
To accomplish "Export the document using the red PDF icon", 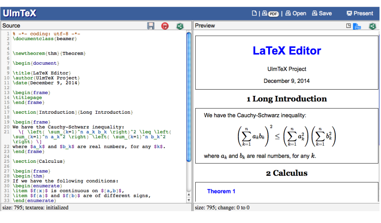I will [x=165, y=26].
